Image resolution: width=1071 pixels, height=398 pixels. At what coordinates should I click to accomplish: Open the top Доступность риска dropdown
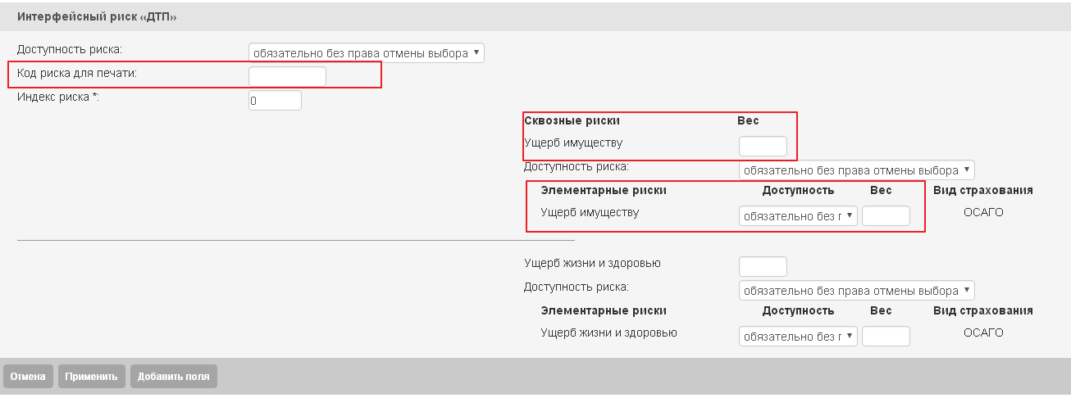pyautogui.click(x=367, y=53)
